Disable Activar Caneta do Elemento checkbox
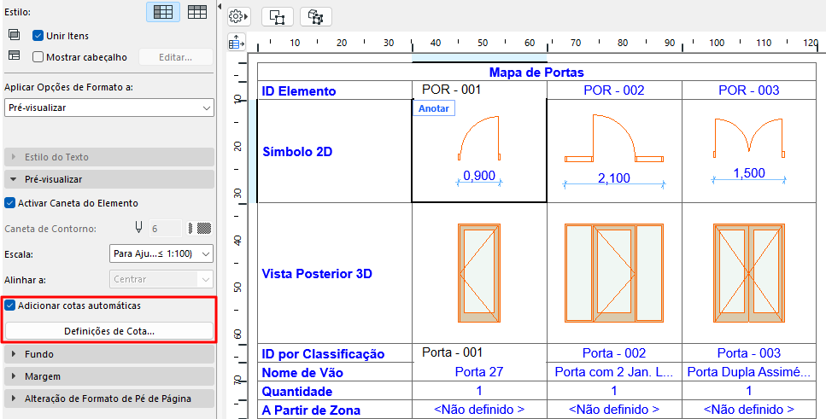 tap(9, 202)
